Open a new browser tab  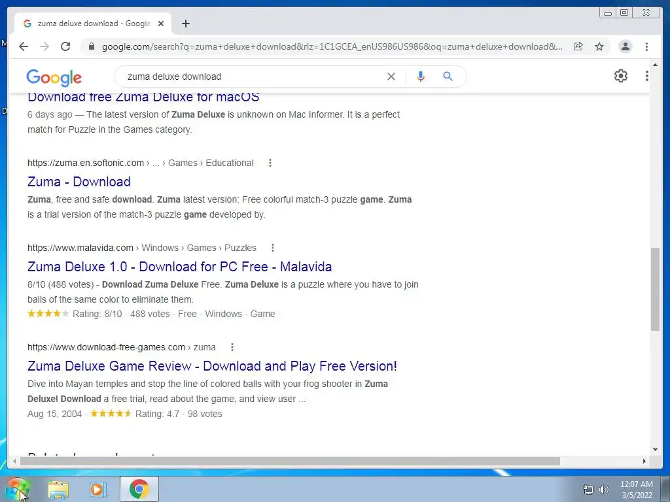185,24
